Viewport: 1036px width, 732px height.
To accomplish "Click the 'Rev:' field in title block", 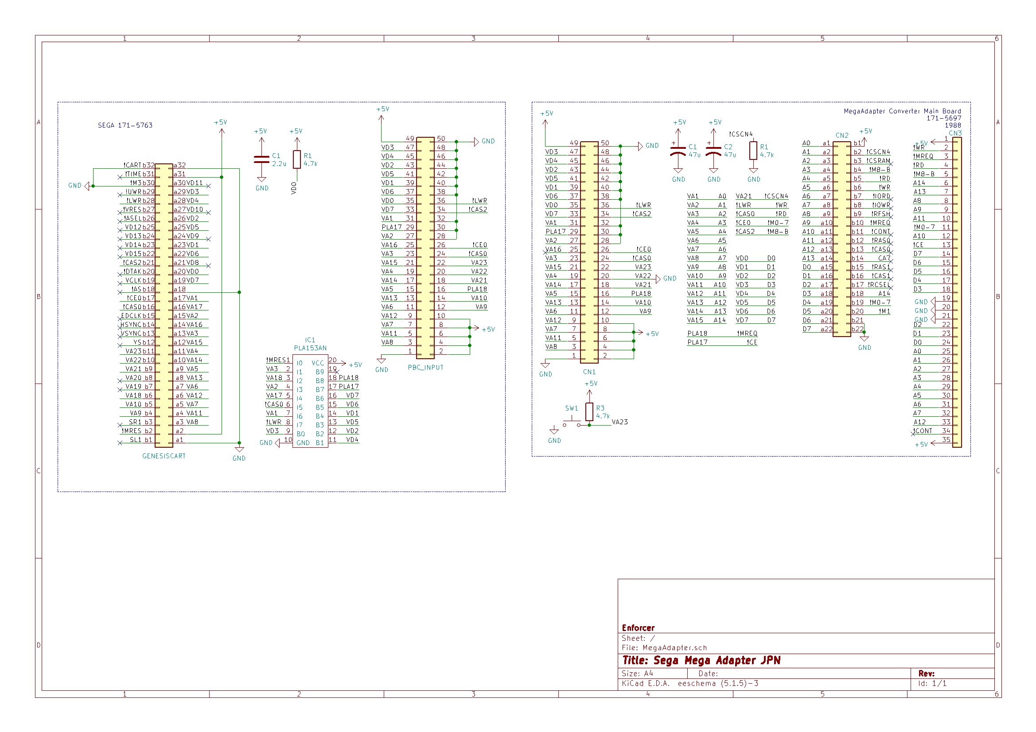I will coord(927,674).
